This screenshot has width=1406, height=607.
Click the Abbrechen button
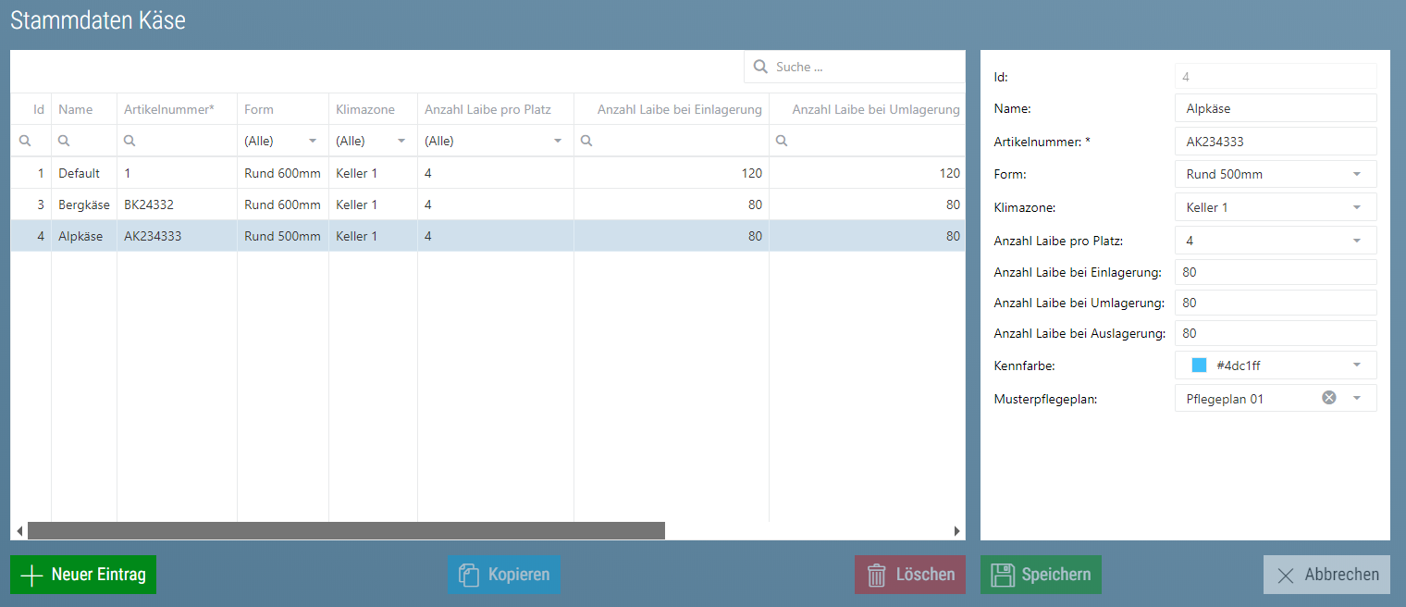[1326, 575]
